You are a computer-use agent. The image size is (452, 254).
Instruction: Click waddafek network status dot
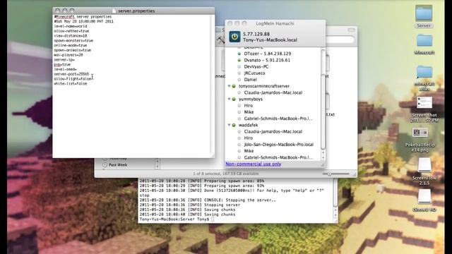point(234,126)
